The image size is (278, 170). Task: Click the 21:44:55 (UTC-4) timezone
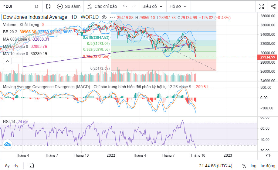[x=215, y=166]
